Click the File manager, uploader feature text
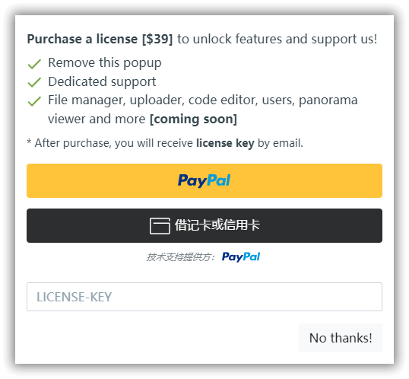Image resolution: width=409 pixels, height=379 pixels. click(203, 110)
